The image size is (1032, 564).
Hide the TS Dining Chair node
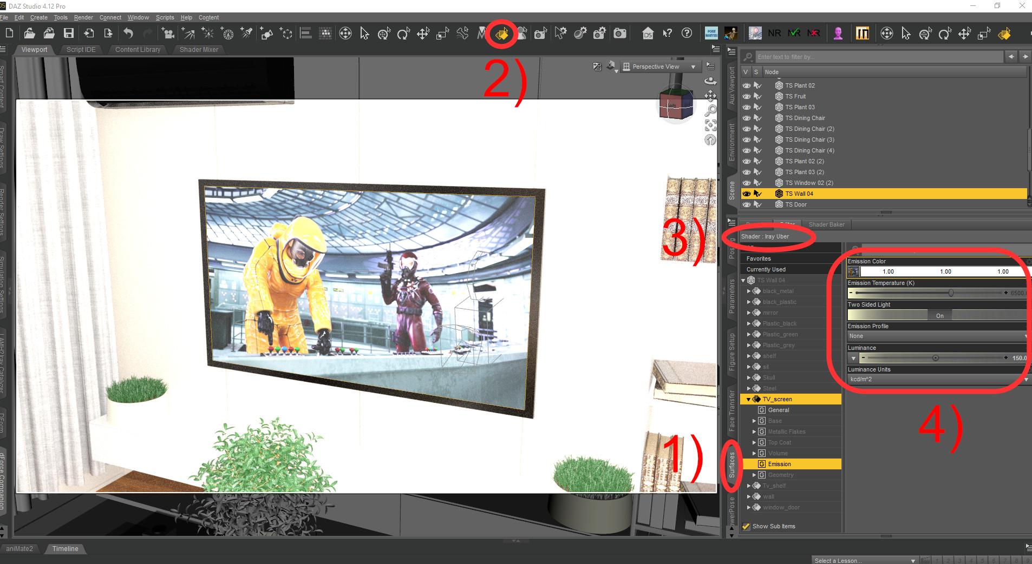pyautogui.click(x=747, y=118)
